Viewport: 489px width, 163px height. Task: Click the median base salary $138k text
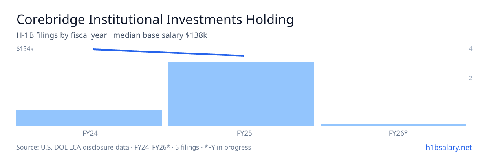[160, 35]
